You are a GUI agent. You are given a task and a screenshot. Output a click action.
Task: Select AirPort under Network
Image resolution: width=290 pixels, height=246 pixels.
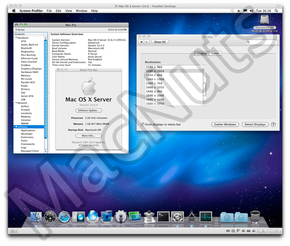(25, 106)
